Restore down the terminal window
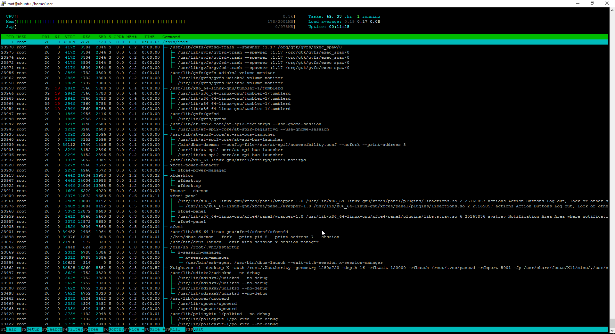Image resolution: width=615 pixels, height=334 pixels. pos(592,4)
